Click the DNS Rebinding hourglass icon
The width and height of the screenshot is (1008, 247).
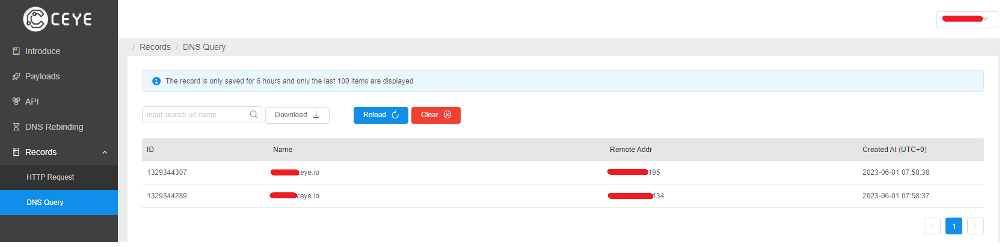[x=16, y=127]
